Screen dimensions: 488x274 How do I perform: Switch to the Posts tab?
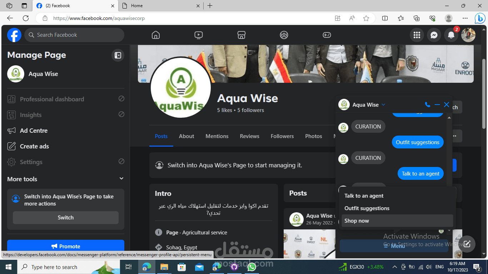click(x=161, y=136)
